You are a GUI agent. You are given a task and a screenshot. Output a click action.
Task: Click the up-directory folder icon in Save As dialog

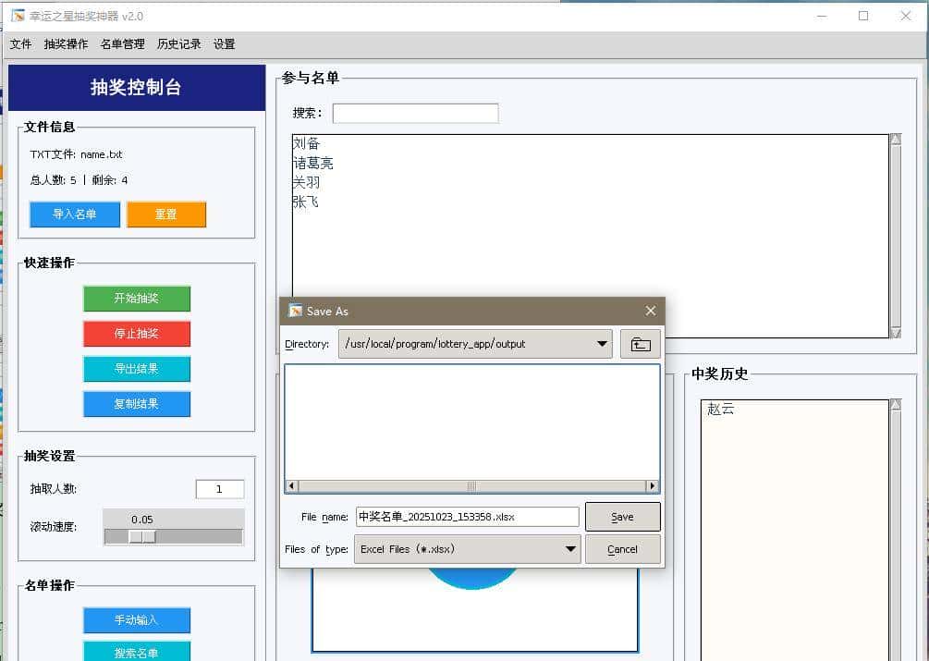[640, 344]
